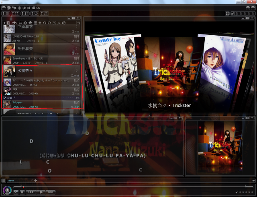Expand album art panel width with double-arrow button
257x197 pixels.
point(252,118)
